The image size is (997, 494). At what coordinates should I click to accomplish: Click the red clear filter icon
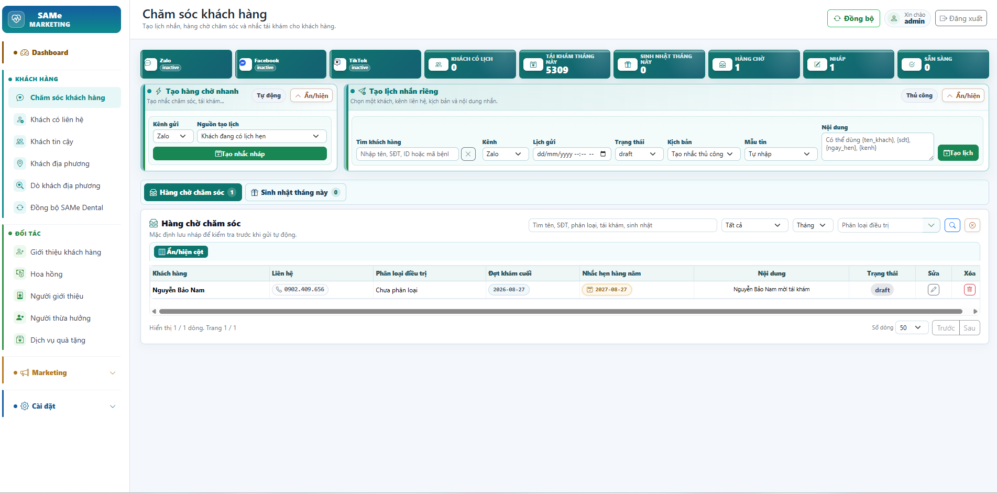tap(972, 225)
